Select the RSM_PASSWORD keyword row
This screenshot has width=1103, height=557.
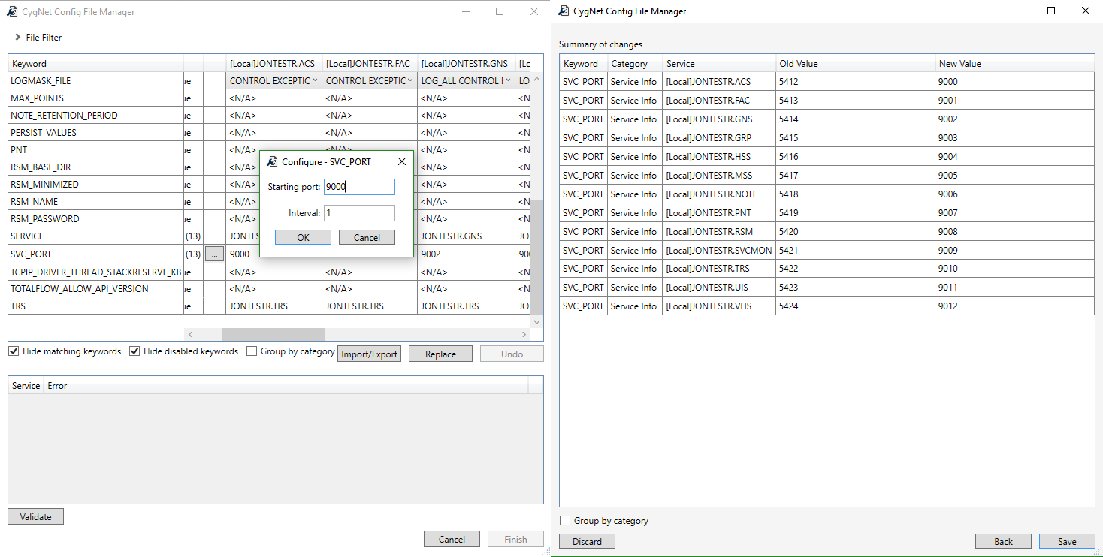point(95,219)
